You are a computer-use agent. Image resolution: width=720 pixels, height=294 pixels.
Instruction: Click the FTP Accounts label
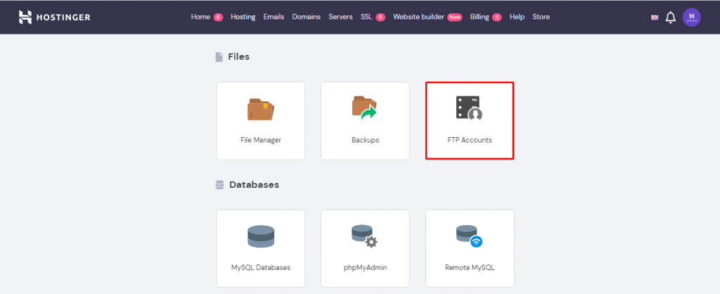coord(469,140)
